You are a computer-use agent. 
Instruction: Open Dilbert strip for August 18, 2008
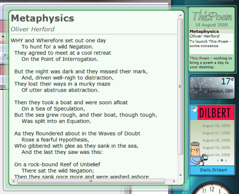point(216,126)
